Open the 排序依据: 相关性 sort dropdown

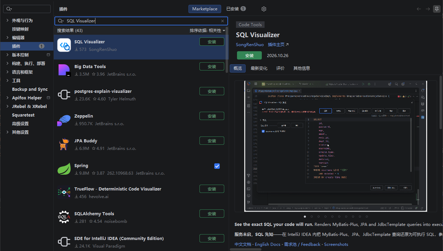pyautogui.click(x=207, y=31)
